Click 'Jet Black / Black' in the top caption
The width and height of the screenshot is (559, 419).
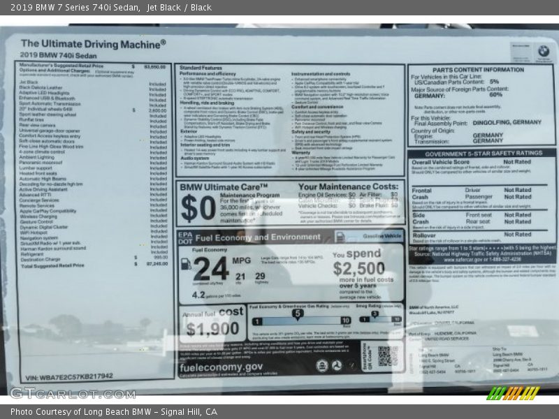pos(179,7)
